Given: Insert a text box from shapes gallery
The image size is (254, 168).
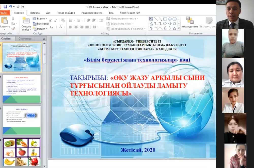Looking at the screenshot, I should point(151,19).
